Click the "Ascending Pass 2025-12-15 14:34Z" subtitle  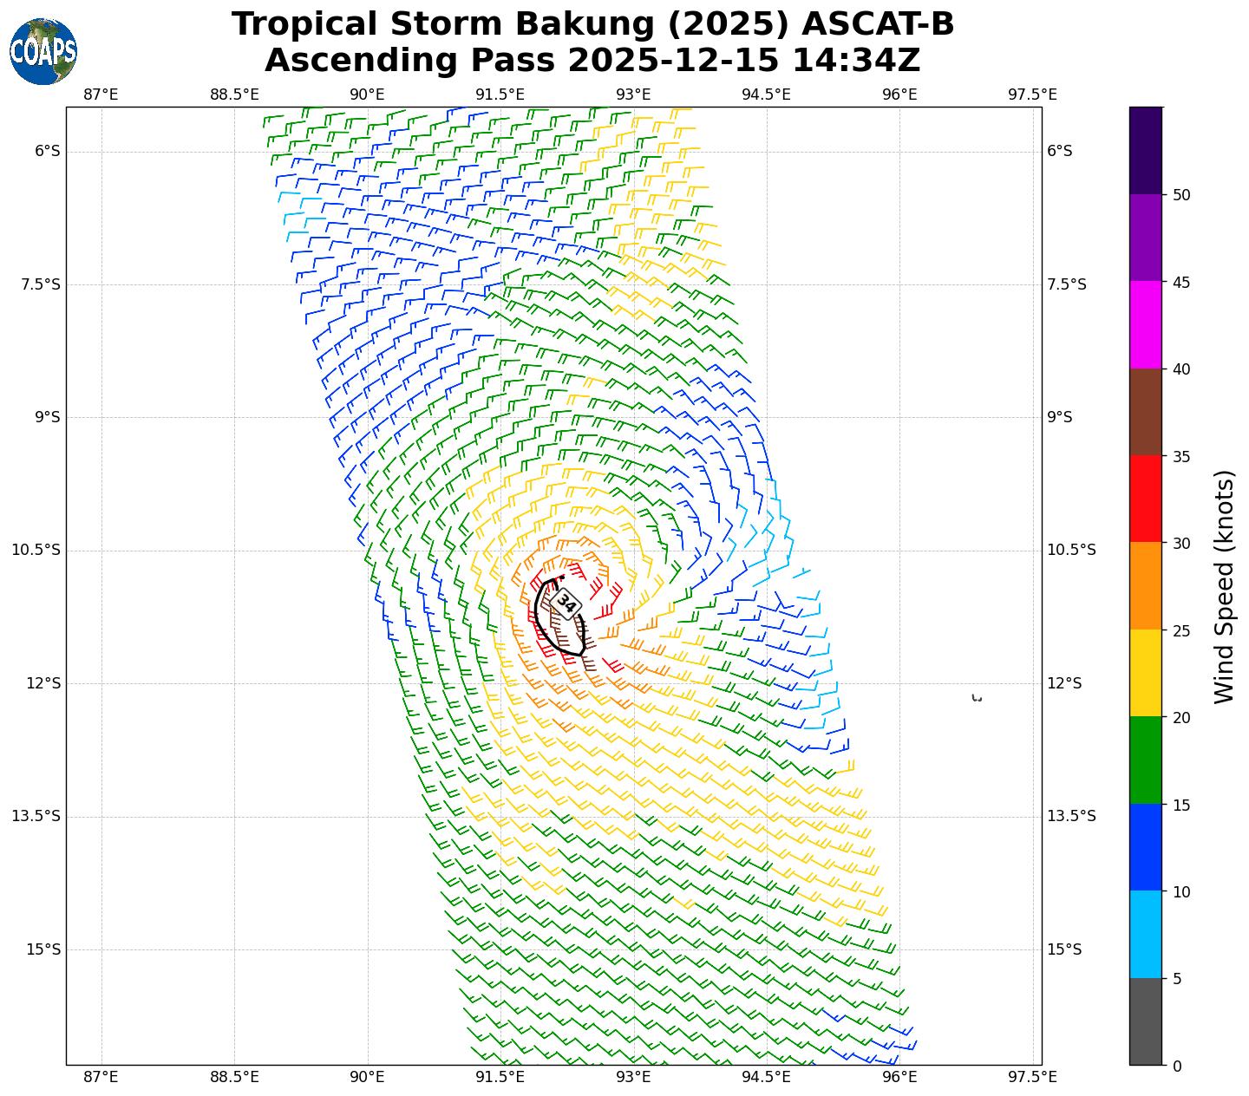(x=592, y=61)
